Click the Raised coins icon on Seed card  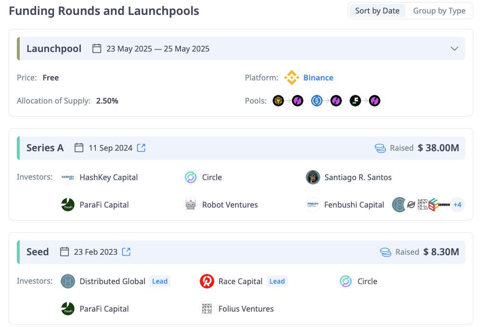click(385, 252)
